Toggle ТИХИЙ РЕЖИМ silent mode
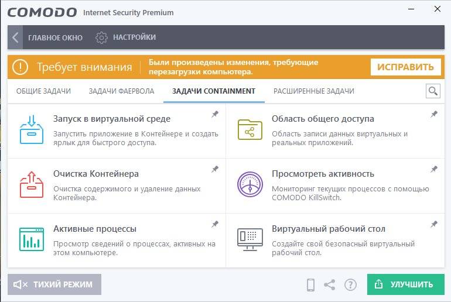The width and height of the screenshot is (451, 302). [54, 284]
